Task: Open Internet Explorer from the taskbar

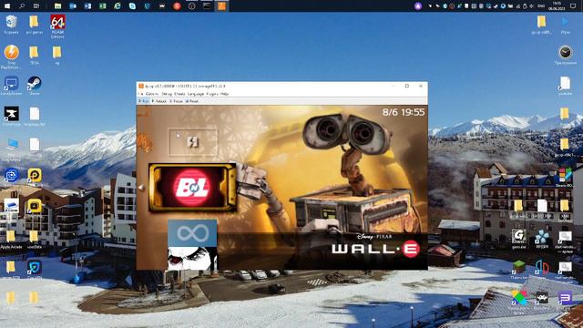Action: pos(118,6)
